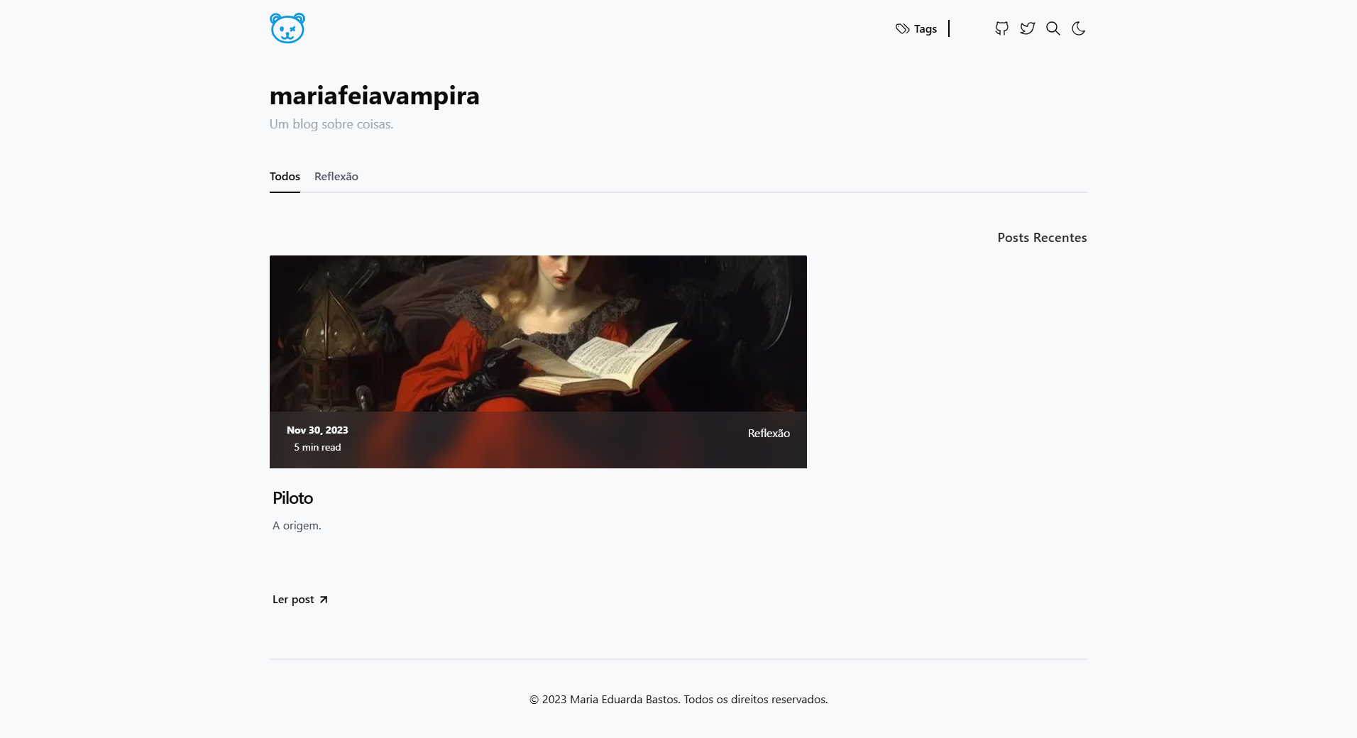Toggle dark mode with the moon icon
The width and height of the screenshot is (1357, 738).
click(x=1078, y=28)
